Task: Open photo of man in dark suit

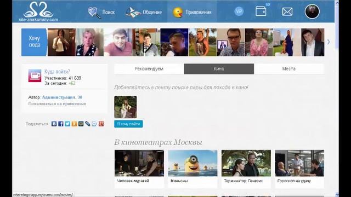Action: tap(313, 42)
